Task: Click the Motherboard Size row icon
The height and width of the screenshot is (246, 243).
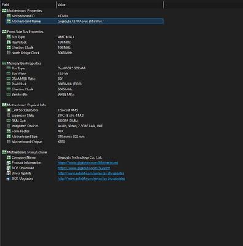Action: (x=9, y=137)
